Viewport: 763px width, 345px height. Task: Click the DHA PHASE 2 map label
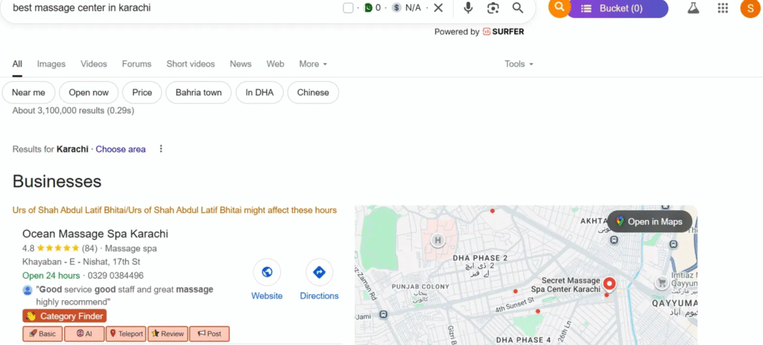(481, 257)
